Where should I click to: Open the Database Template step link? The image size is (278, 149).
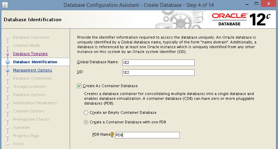(x=30, y=54)
